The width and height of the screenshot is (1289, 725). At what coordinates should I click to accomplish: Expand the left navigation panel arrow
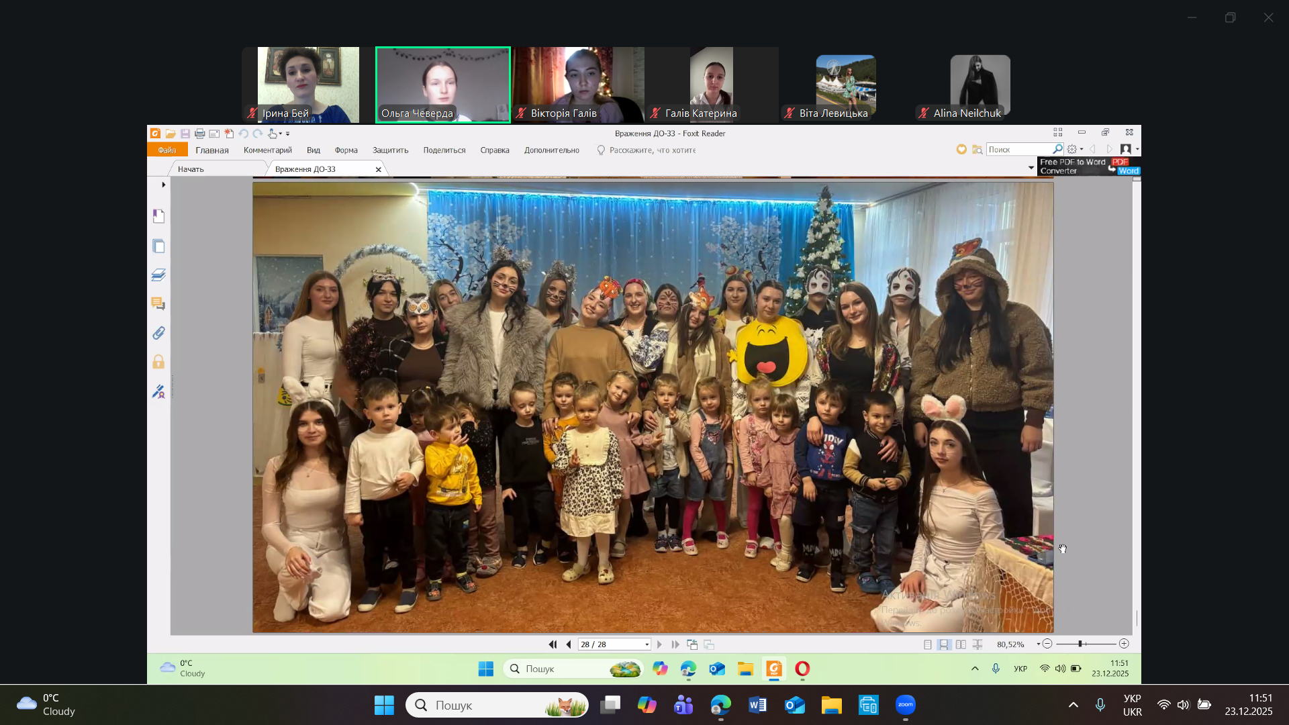click(x=163, y=185)
